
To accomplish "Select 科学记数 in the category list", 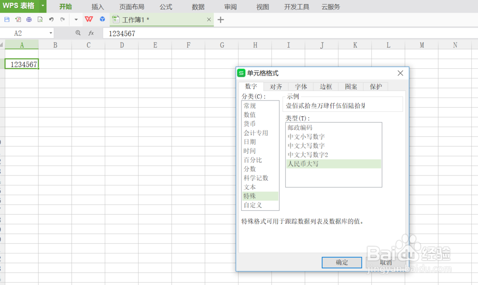I will point(261,178).
